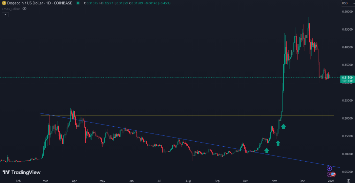This screenshot has width=355, height=183.
Task: Click the Apr label on time axis
Action: (x=74, y=181)
